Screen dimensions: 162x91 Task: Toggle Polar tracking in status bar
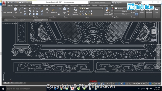tap(107, 83)
